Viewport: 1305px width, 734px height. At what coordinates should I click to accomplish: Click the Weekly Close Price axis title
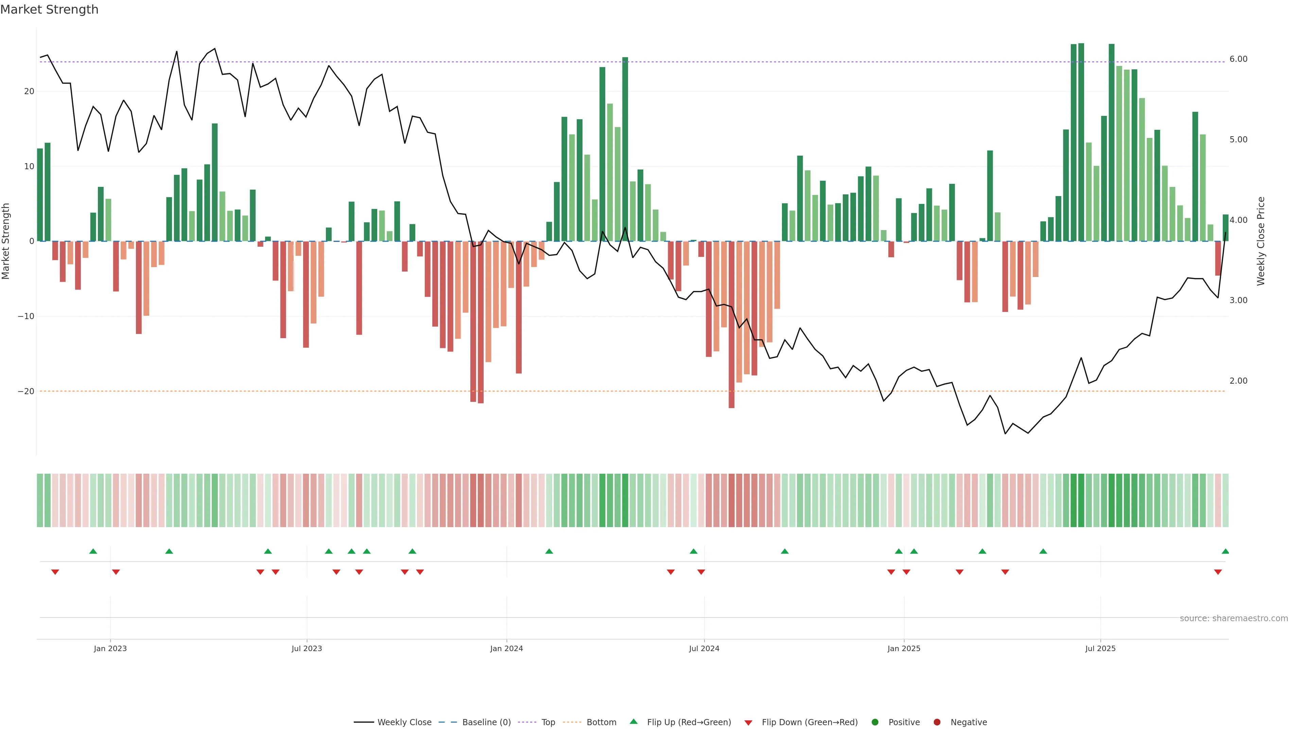1261,241
